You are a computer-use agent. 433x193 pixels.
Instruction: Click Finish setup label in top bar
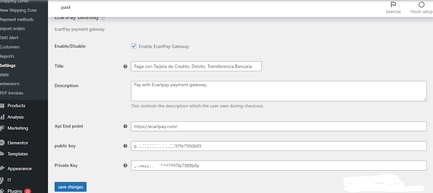[x=421, y=11]
